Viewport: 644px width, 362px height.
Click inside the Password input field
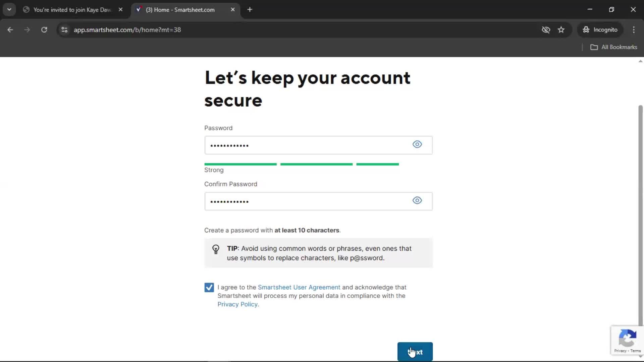pyautogui.click(x=305, y=145)
